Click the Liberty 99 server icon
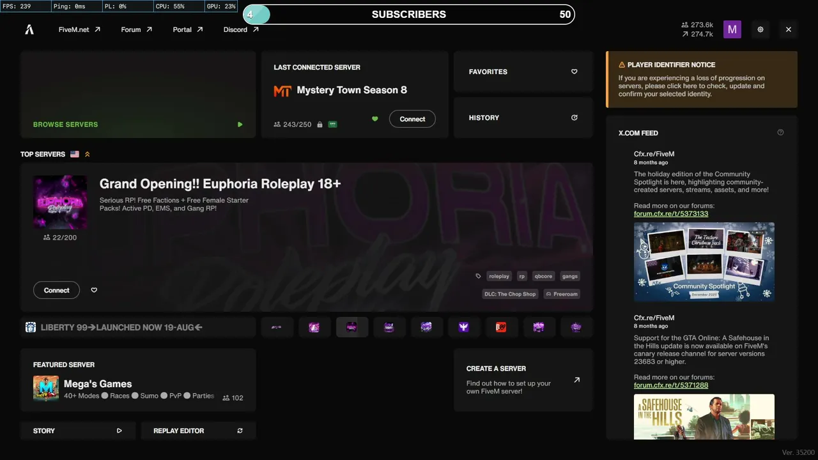This screenshot has width=818, height=460. 31,327
